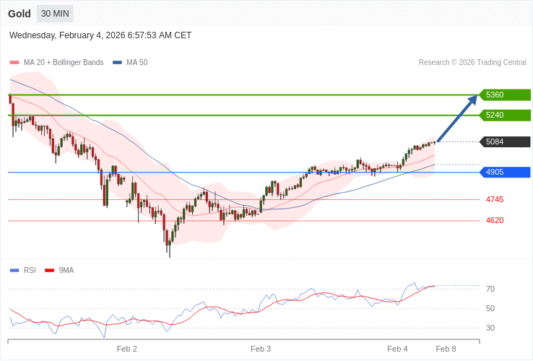This screenshot has height=361, width=533.
Task: Click the RSI 70 level label
Action: [490, 289]
